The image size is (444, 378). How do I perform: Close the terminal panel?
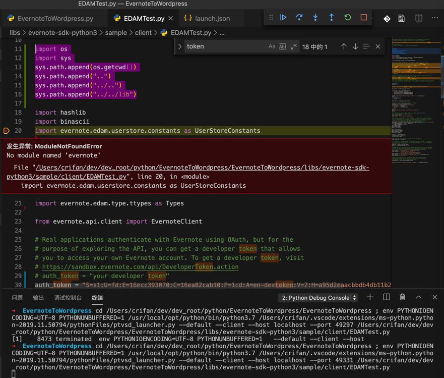pos(434,297)
